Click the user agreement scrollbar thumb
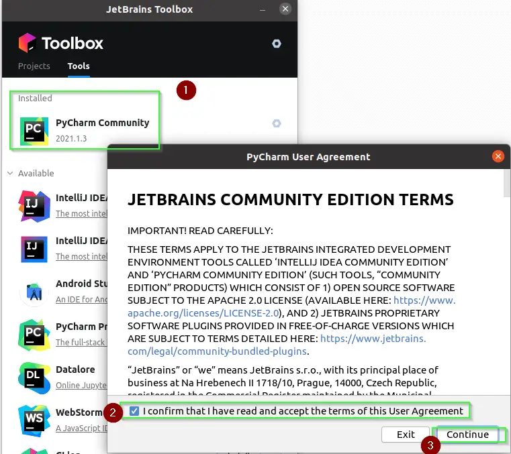Image resolution: width=511 pixels, height=454 pixels. pos(507,183)
